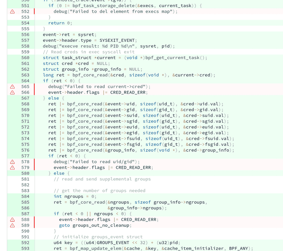Image resolution: width=283 pixels, height=251 pixels.
Task: Click 'struct cred *cred = NULL;' line
Action: [76, 64]
